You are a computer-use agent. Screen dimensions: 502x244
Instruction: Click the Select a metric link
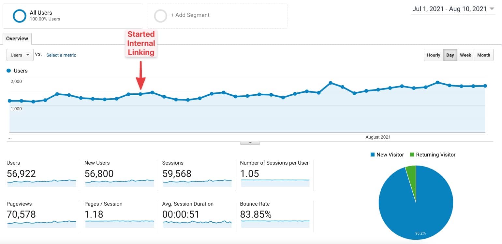(61, 55)
